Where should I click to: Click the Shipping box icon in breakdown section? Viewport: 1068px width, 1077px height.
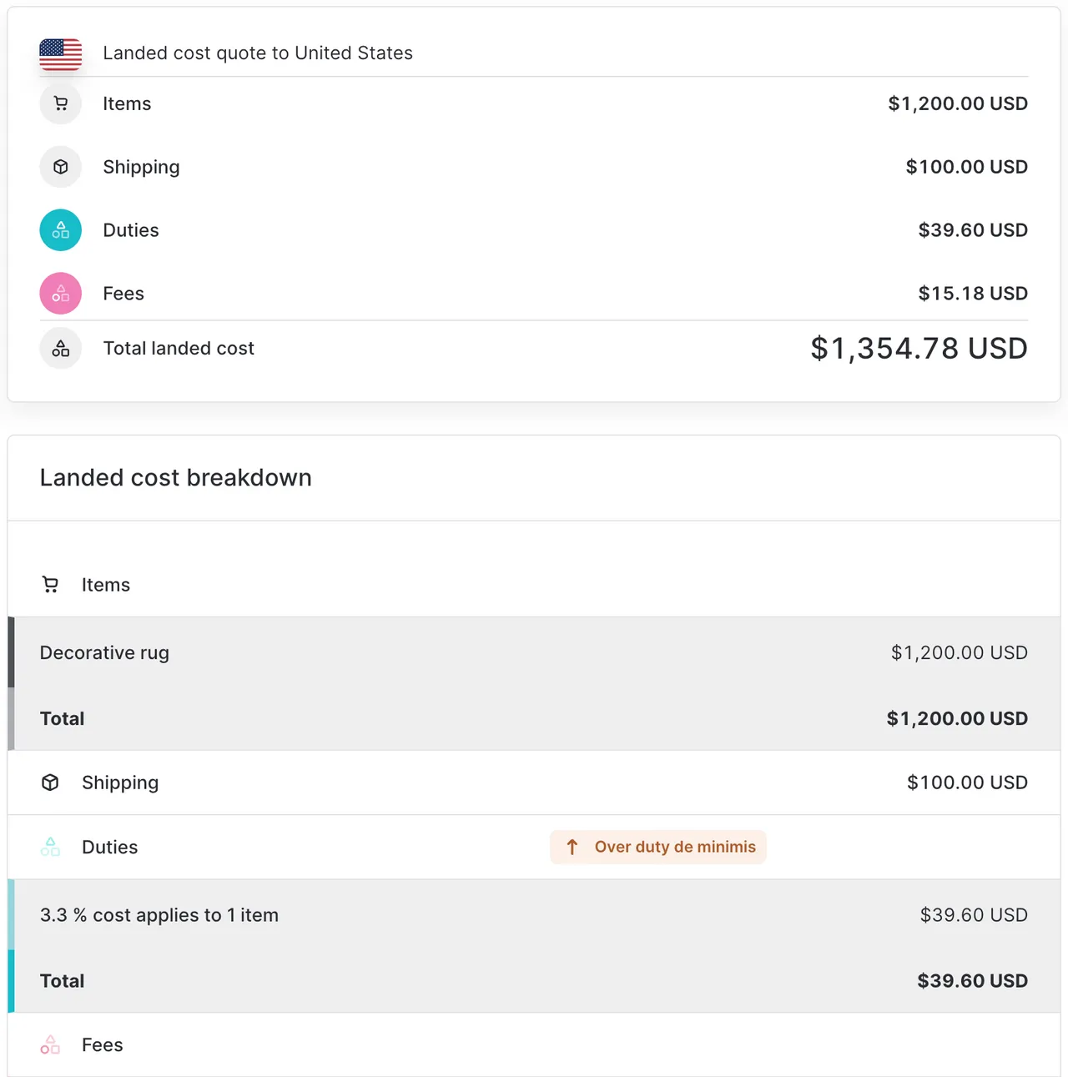(50, 783)
